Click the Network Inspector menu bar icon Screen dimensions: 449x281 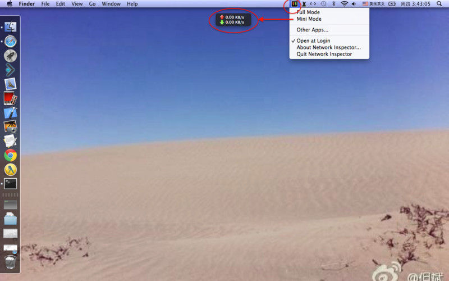[x=294, y=4]
